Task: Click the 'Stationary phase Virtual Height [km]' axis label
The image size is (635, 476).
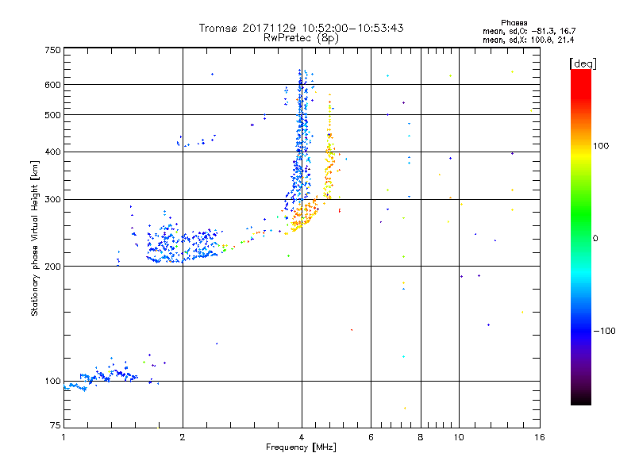Action: [x=34, y=239]
